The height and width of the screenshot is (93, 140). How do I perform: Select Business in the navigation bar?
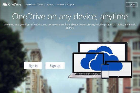pyautogui.click(x=60, y=5)
